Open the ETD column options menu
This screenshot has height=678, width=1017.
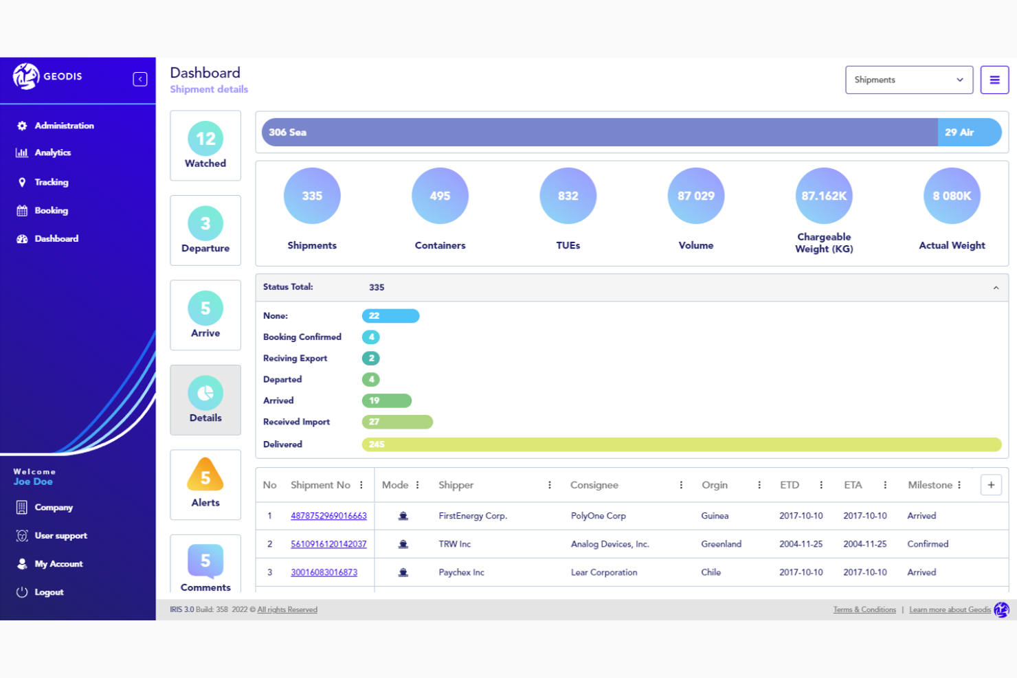click(x=821, y=485)
